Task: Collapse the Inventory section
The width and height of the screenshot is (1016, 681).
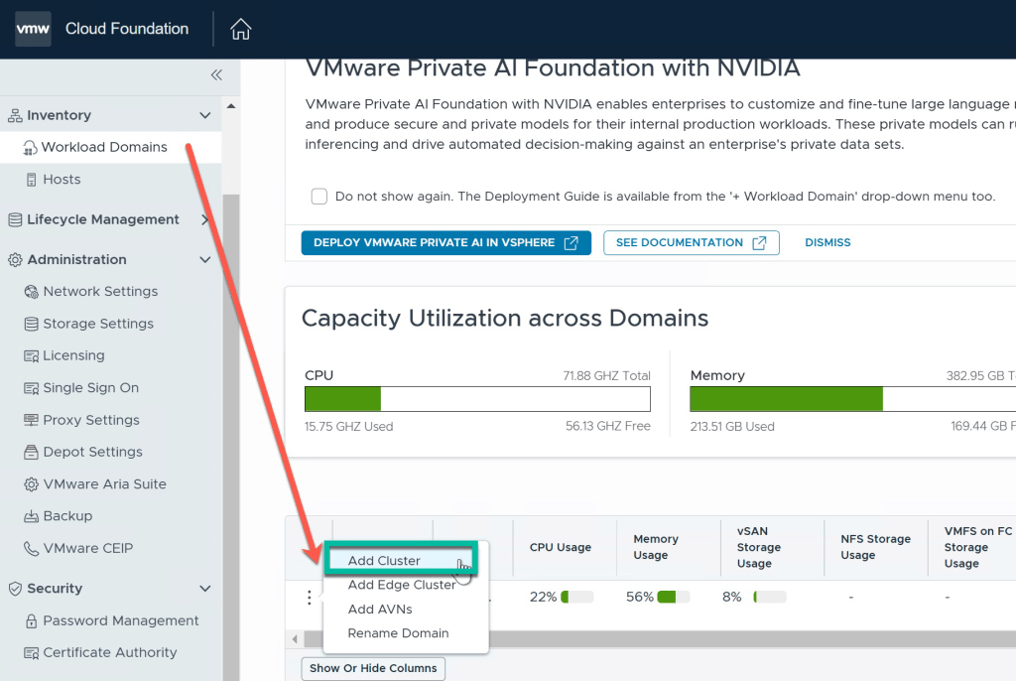Action: point(205,115)
